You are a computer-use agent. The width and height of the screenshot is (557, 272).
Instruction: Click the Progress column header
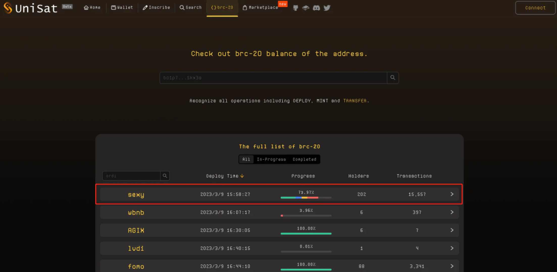click(303, 176)
